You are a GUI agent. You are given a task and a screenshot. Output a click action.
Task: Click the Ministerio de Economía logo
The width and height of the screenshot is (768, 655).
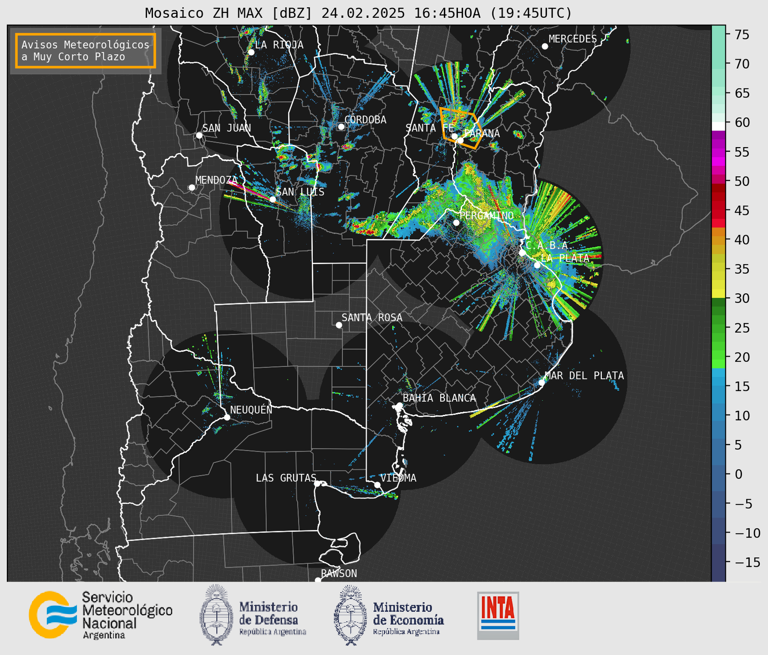click(x=389, y=615)
